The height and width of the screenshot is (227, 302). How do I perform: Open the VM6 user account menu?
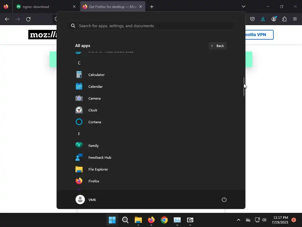pos(86,200)
